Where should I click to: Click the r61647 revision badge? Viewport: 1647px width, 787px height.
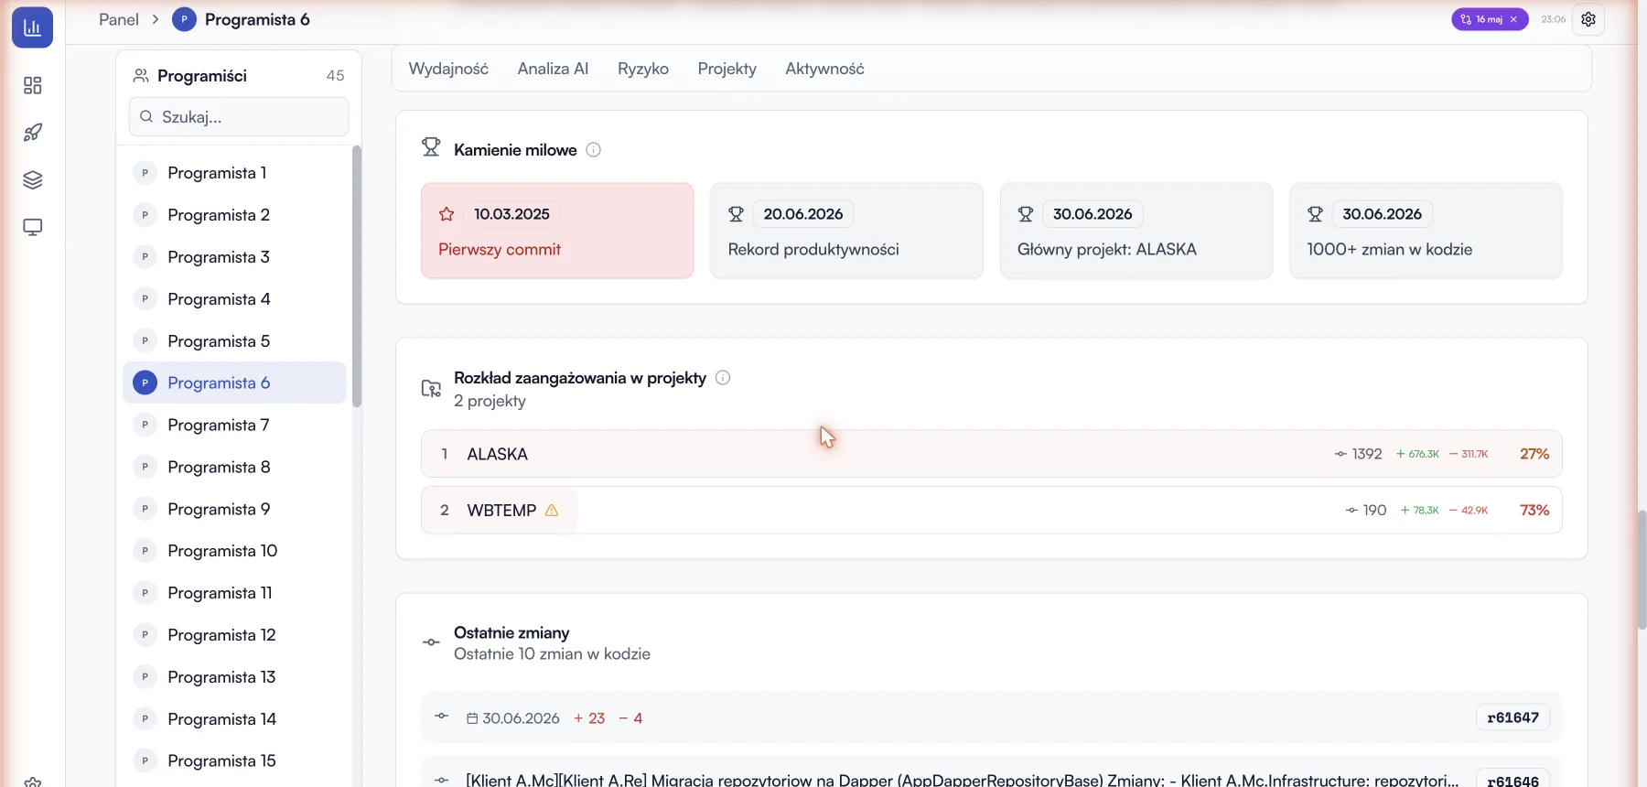[1513, 717]
